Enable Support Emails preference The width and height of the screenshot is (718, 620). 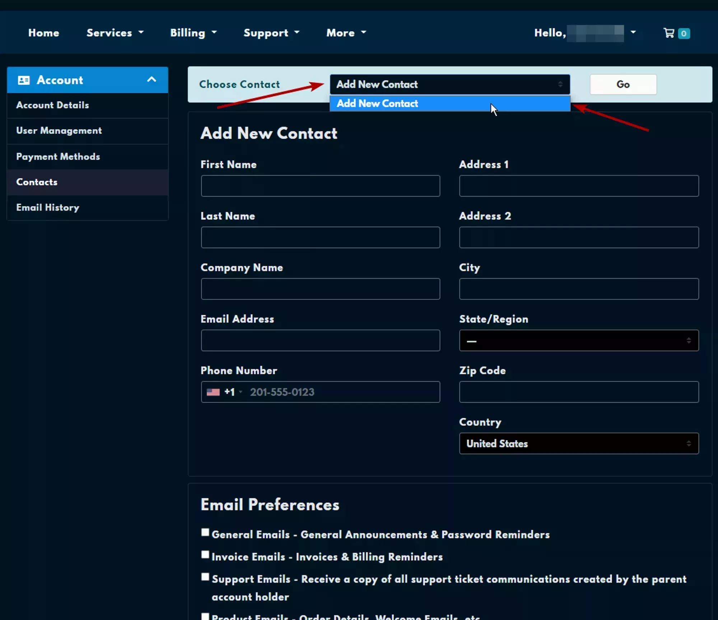click(x=205, y=577)
